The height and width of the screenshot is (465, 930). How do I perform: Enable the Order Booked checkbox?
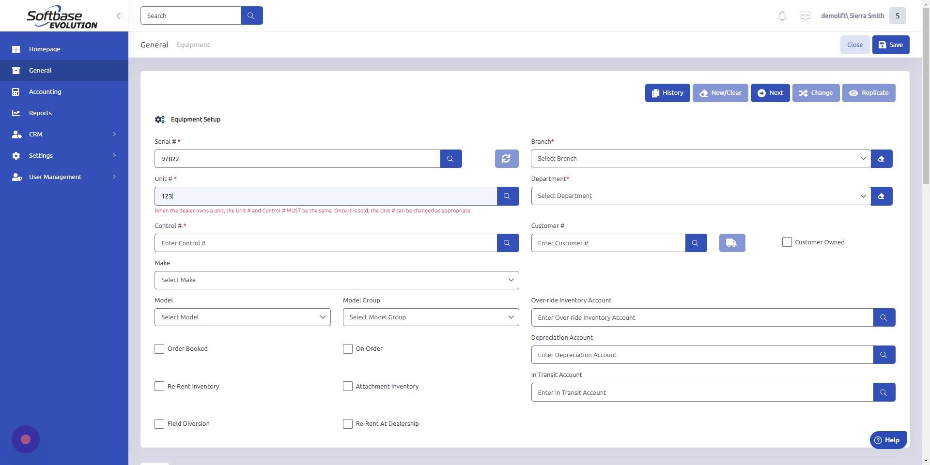pyautogui.click(x=159, y=348)
